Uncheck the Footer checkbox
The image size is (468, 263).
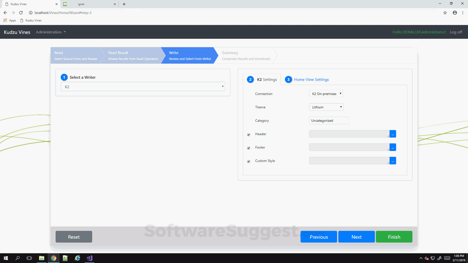pyautogui.click(x=249, y=148)
